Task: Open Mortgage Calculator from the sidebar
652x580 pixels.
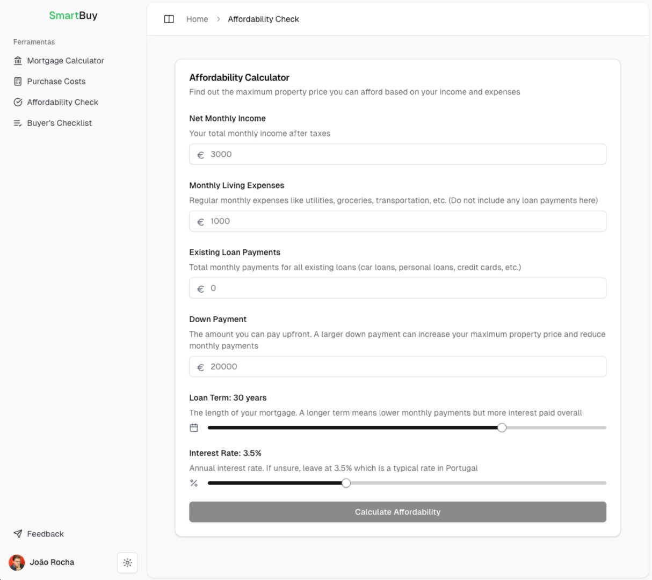Action: 66,61
